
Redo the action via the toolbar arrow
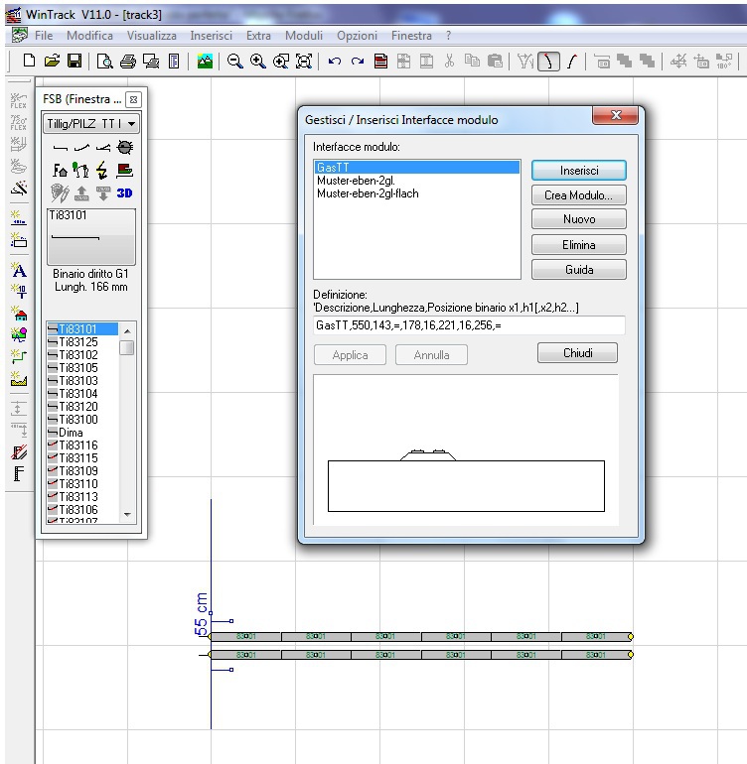pyautogui.click(x=358, y=62)
